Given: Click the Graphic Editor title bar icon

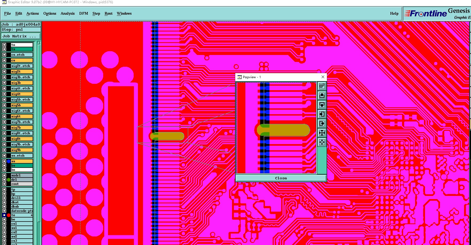Looking at the screenshot, I should point(4,2).
